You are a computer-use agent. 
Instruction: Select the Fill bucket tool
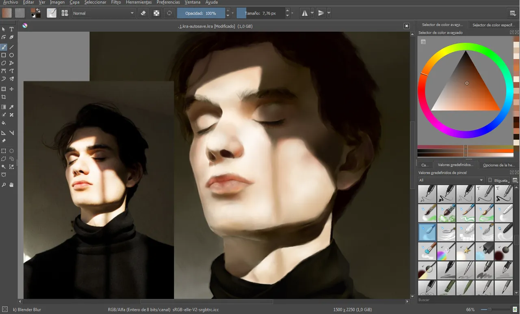tap(4, 123)
